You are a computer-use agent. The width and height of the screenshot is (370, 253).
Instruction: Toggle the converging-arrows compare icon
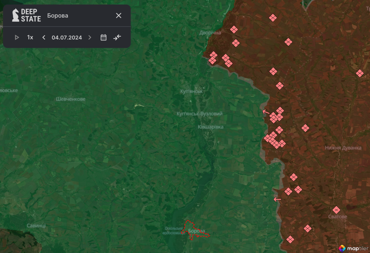(117, 37)
